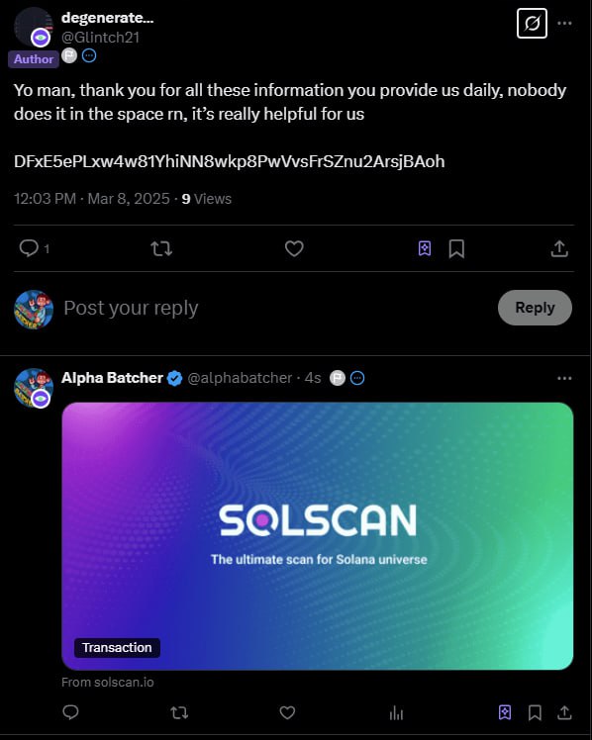The width and height of the screenshot is (592, 740).
Task: Open the @alphabatcher profile handle
Action: coord(240,378)
